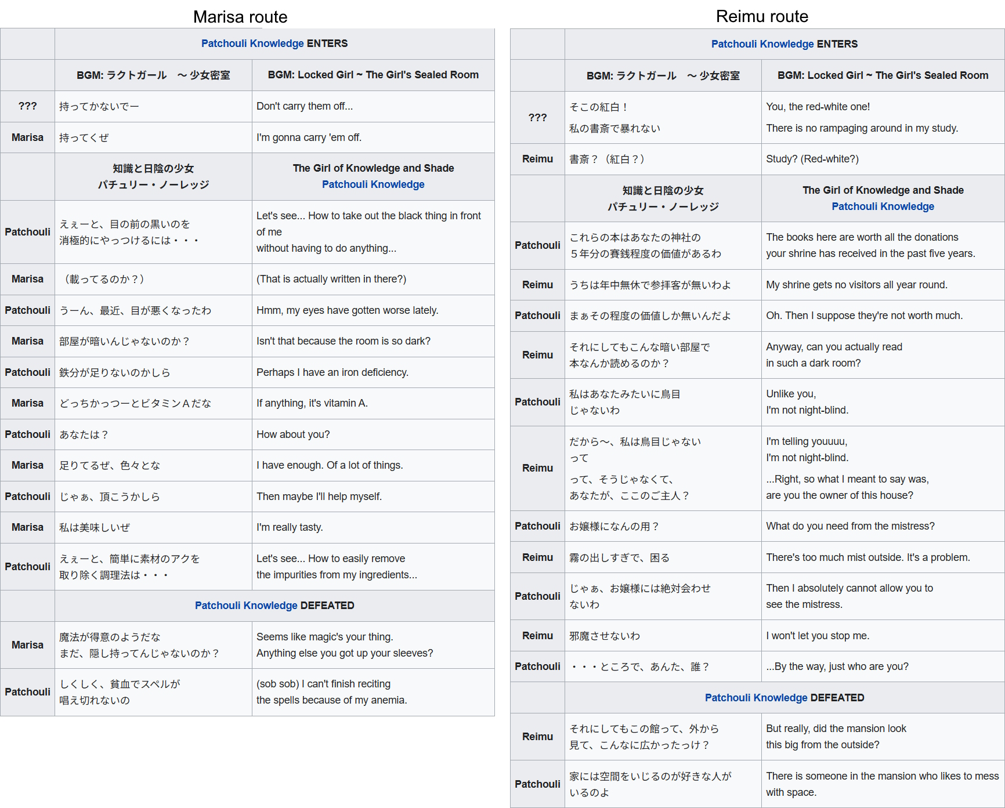The height and width of the screenshot is (808, 1005).
Task: Click "The books here are worth all the donations"
Action: pyautogui.click(x=862, y=237)
